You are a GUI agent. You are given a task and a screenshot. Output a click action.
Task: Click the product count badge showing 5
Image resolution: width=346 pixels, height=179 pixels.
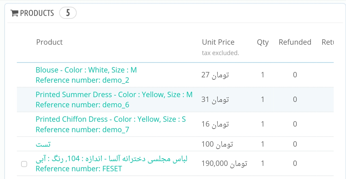[x=68, y=13]
